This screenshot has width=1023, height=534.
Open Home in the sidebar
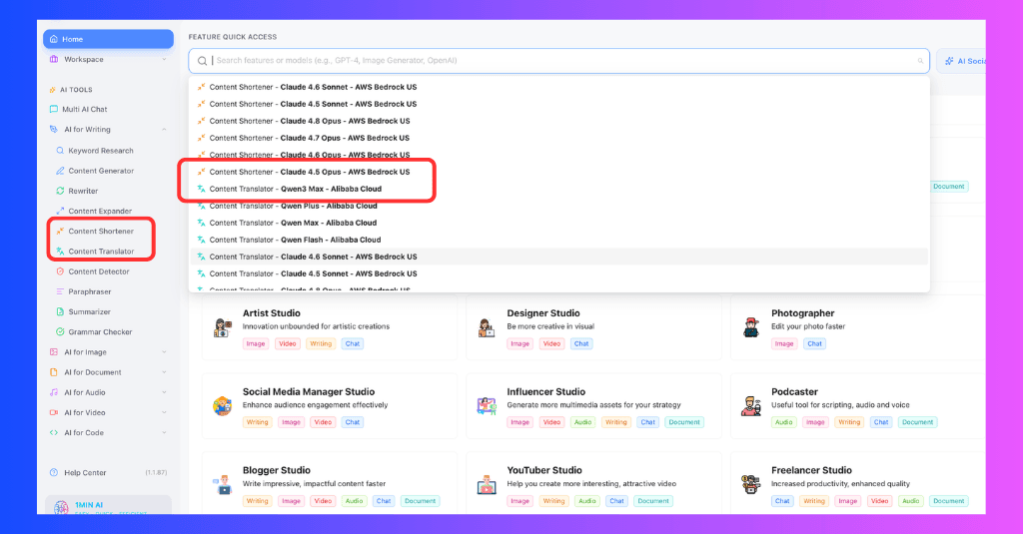[108, 39]
